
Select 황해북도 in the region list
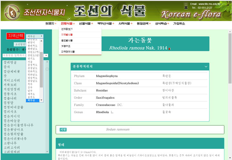pyautogui.click(x=33, y=45)
